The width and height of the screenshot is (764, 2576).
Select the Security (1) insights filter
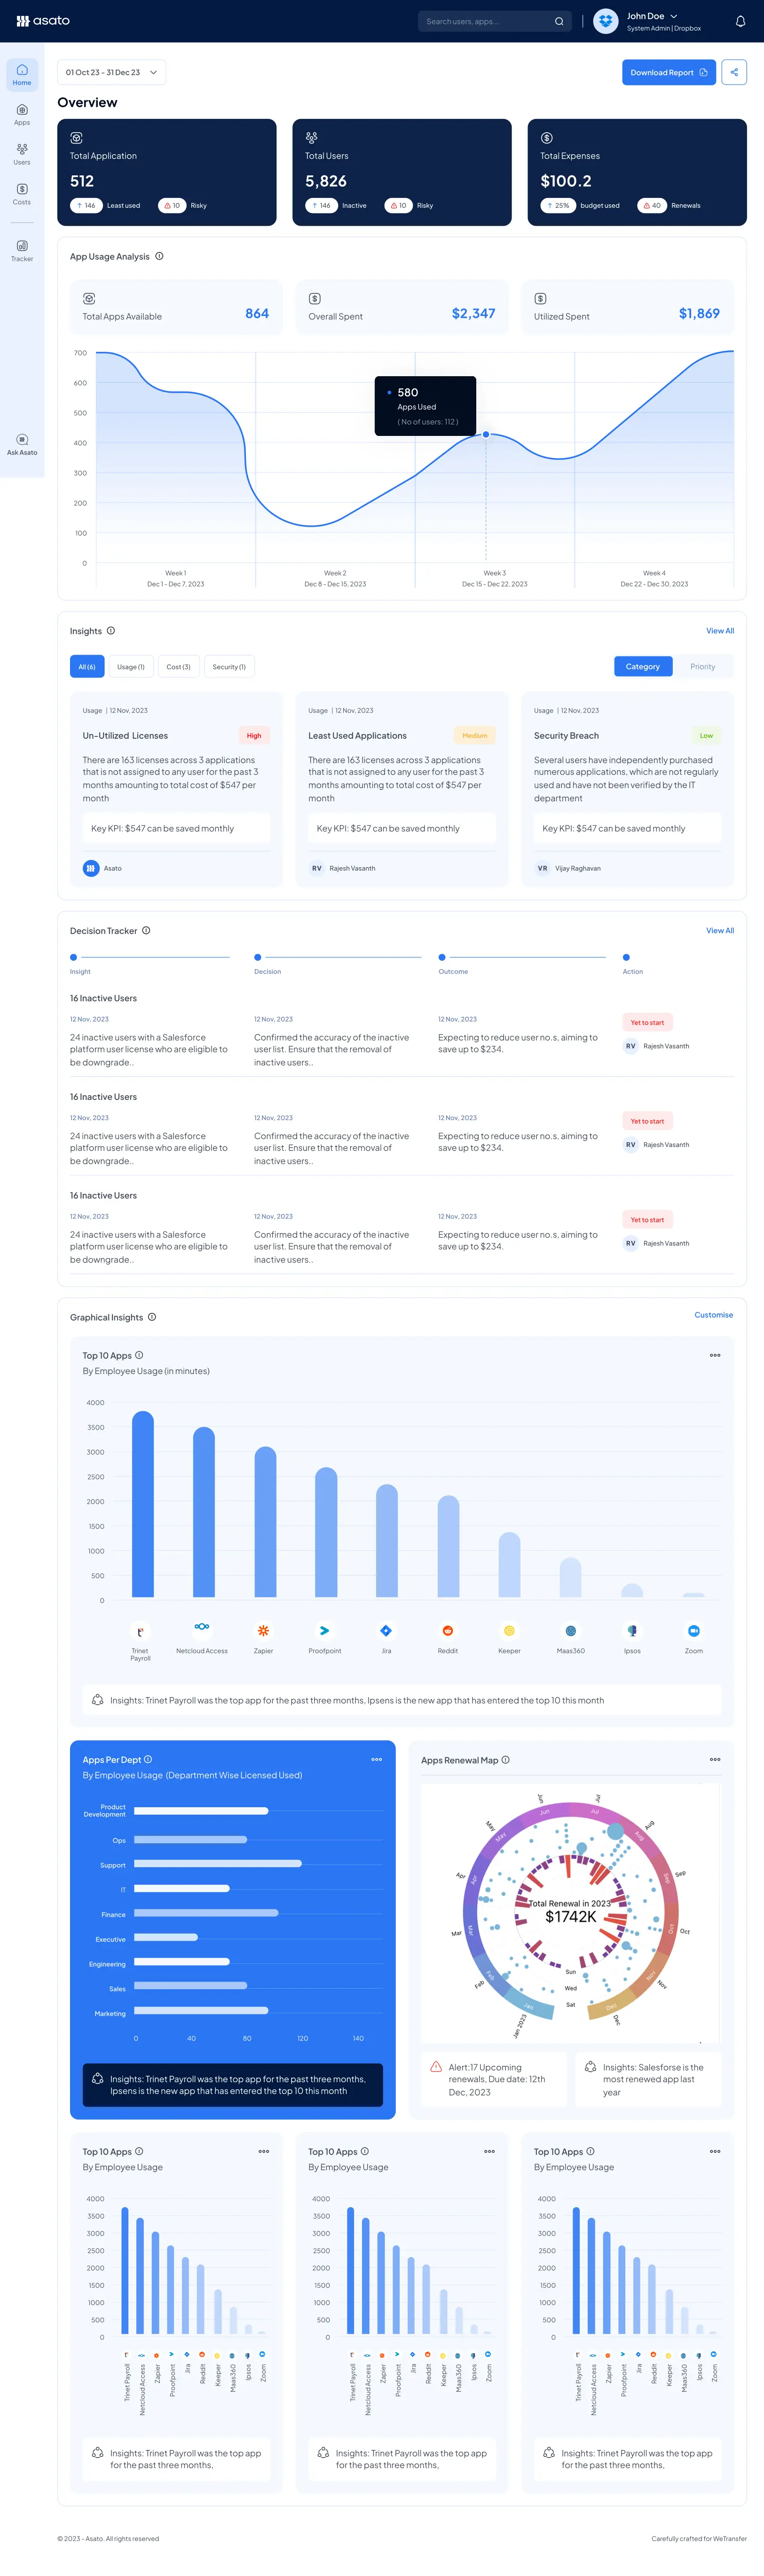coord(229,666)
